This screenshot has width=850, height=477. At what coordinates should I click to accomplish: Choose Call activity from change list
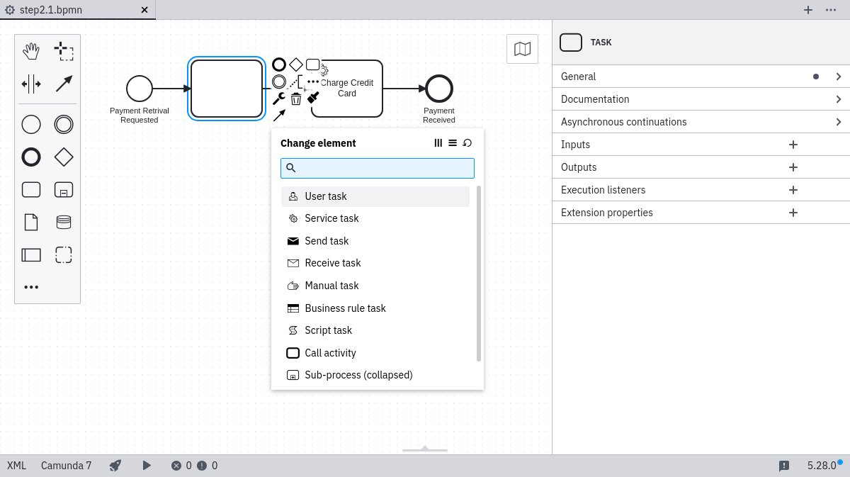375,353
